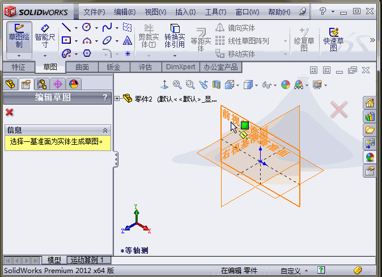Collapse left panel with splitter handle
This screenshot has width=382, height=277.
tap(116, 159)
